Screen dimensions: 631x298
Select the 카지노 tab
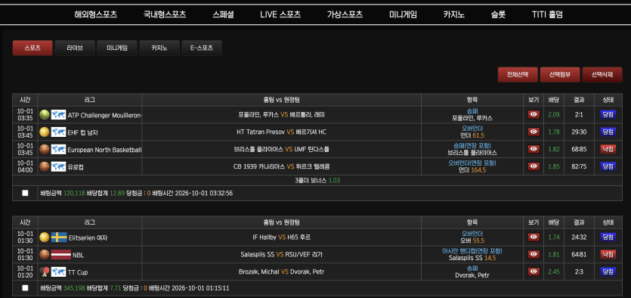tap(159, 48)
